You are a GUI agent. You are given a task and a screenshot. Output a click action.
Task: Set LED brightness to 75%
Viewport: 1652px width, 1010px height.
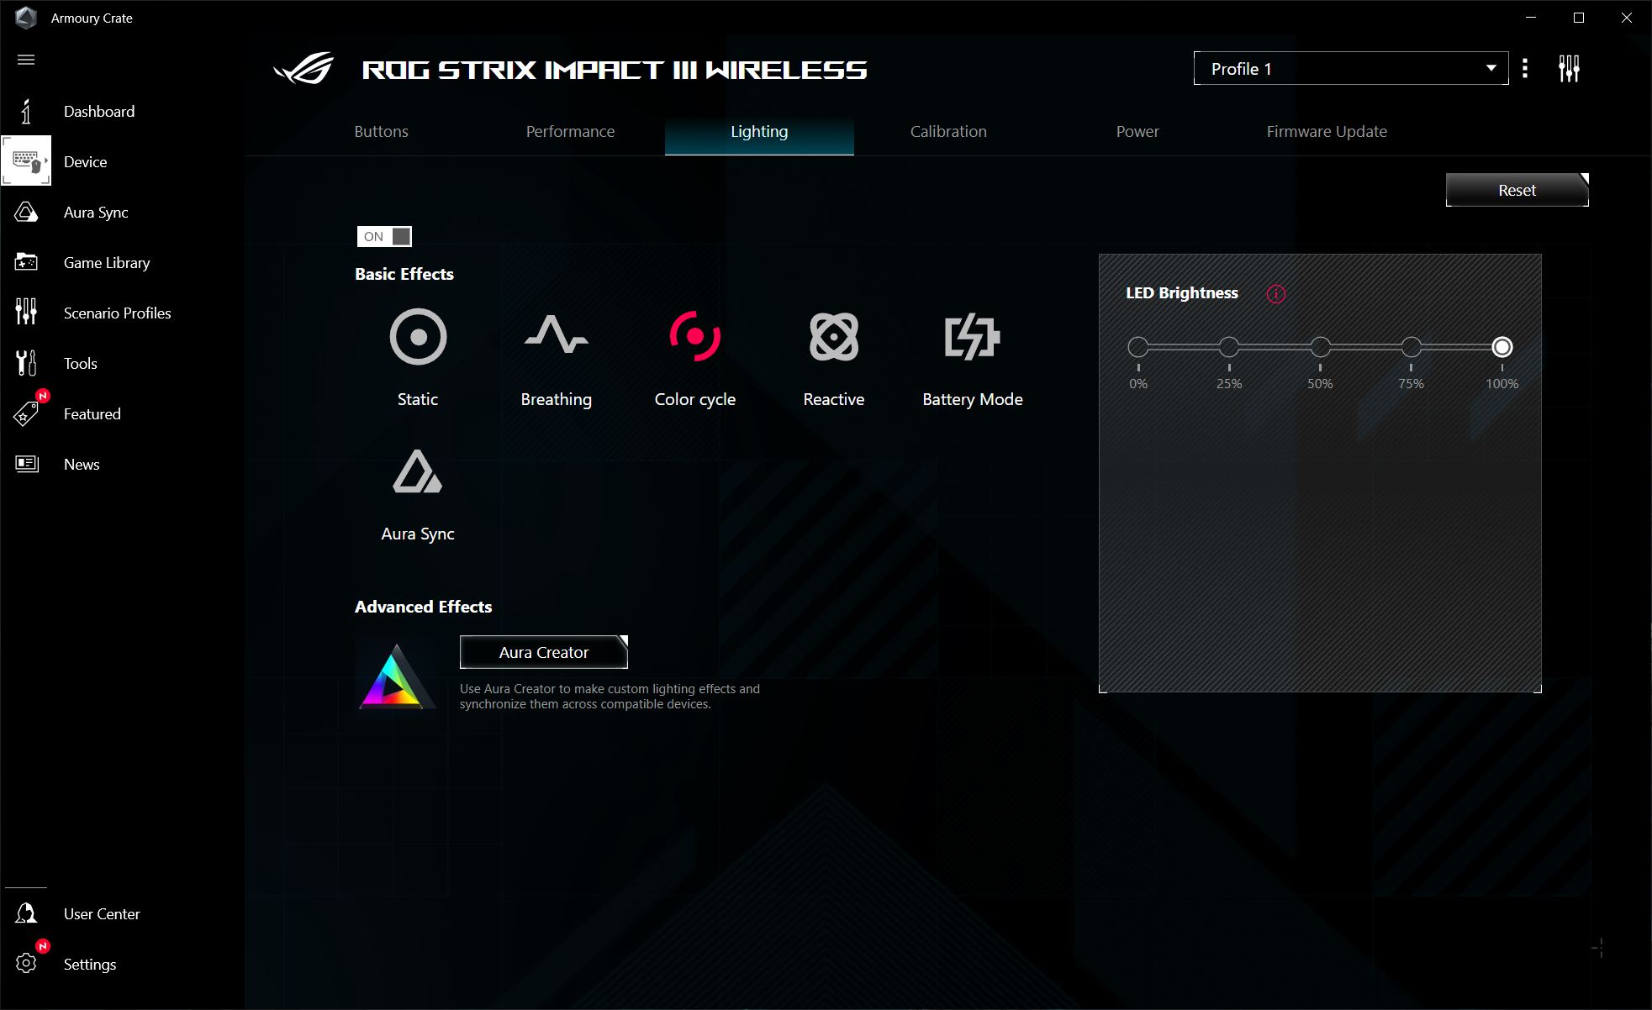(1411, 346)
